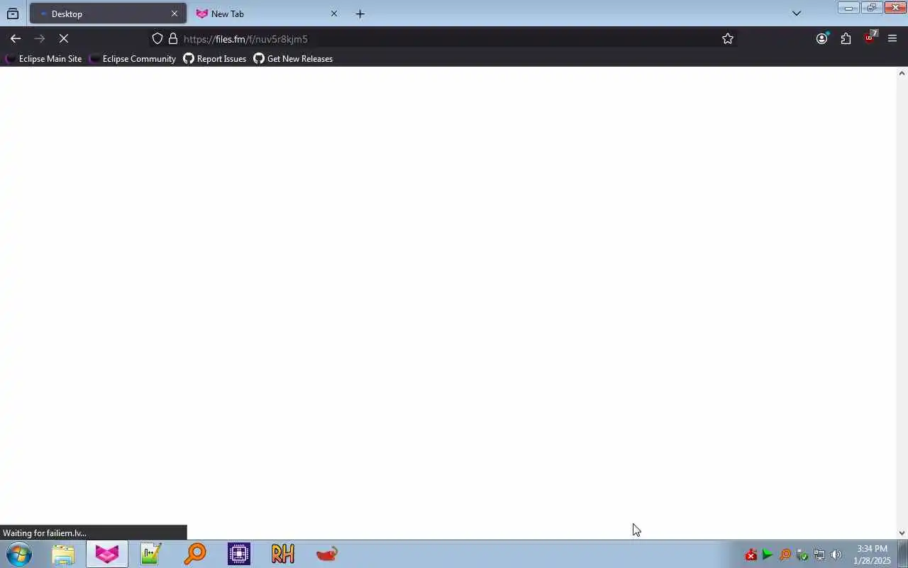
Task: Stop loading the current page
Action: (x=63, y=38)
